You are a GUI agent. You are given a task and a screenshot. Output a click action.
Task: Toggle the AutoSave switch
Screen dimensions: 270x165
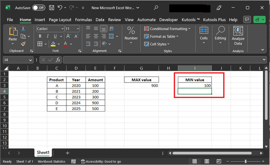point(38,8)
